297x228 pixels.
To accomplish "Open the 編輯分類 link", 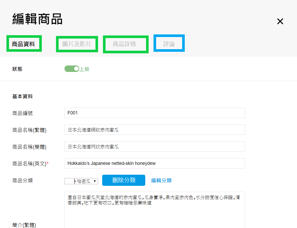I will [x=161, y=181].
